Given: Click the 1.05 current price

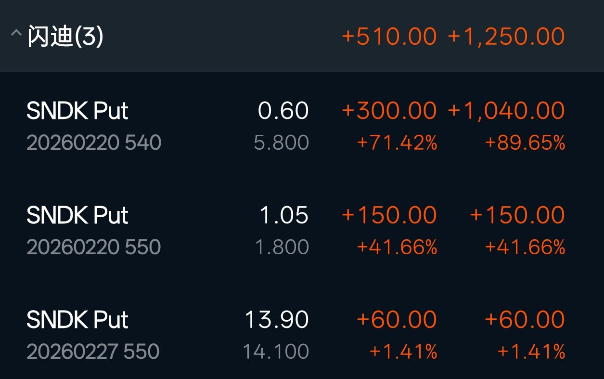Looking at the screenshot, I should 284,215.
